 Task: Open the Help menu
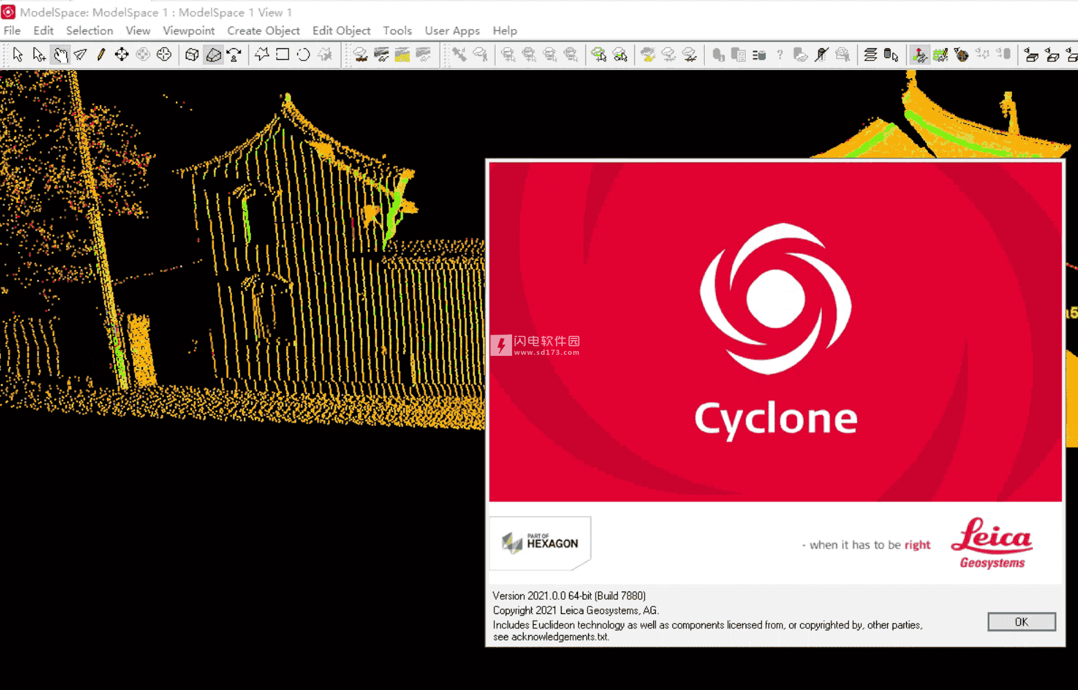click(505, 30)
